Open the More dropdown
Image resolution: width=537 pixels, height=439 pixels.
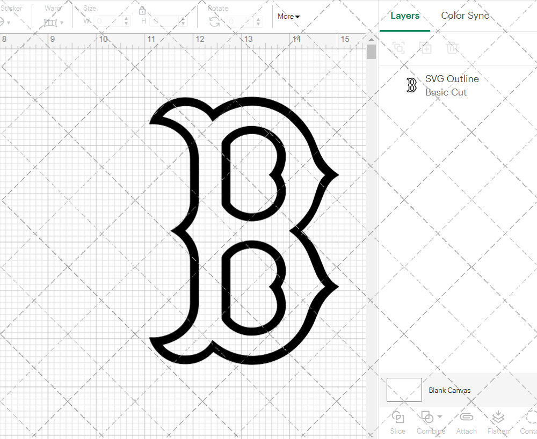(288, 17)
